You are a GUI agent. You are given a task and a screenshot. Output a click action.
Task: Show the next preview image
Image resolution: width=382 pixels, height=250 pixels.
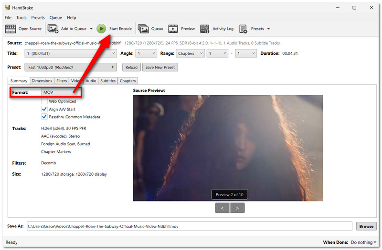pos(237,208)
